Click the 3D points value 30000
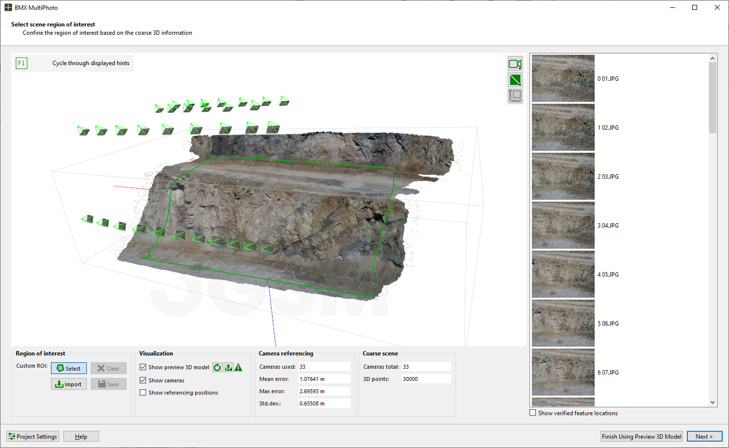 (426, 379)
